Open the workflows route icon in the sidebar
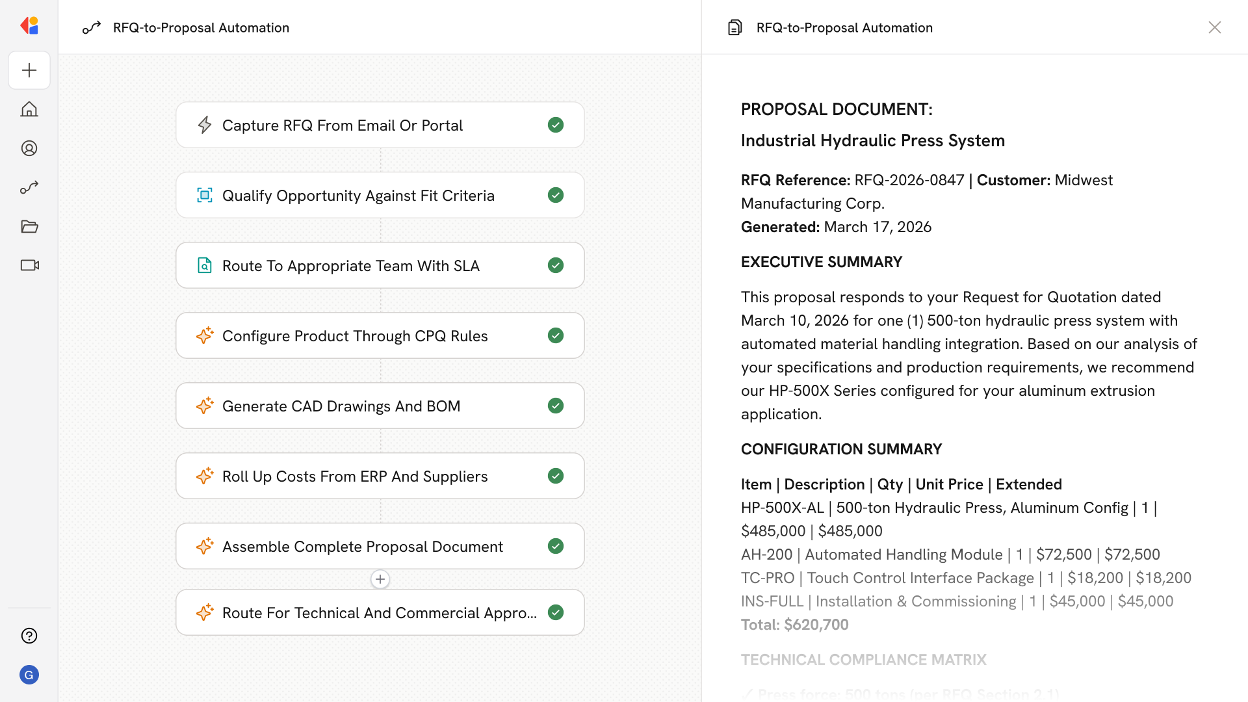 tap(29, 187)
